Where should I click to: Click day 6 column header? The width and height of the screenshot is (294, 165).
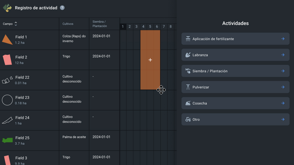pyautogui.click(x=157, y=27)
